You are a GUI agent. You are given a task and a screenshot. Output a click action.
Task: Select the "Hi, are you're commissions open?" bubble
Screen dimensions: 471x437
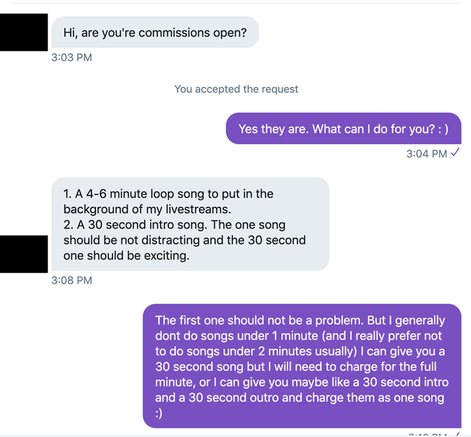[155, 32]
